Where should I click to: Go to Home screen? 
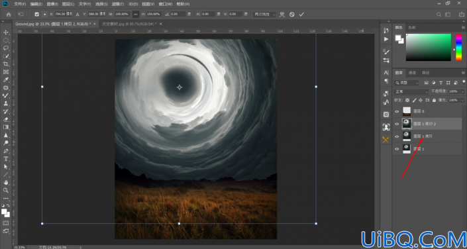tap(9, 15)
